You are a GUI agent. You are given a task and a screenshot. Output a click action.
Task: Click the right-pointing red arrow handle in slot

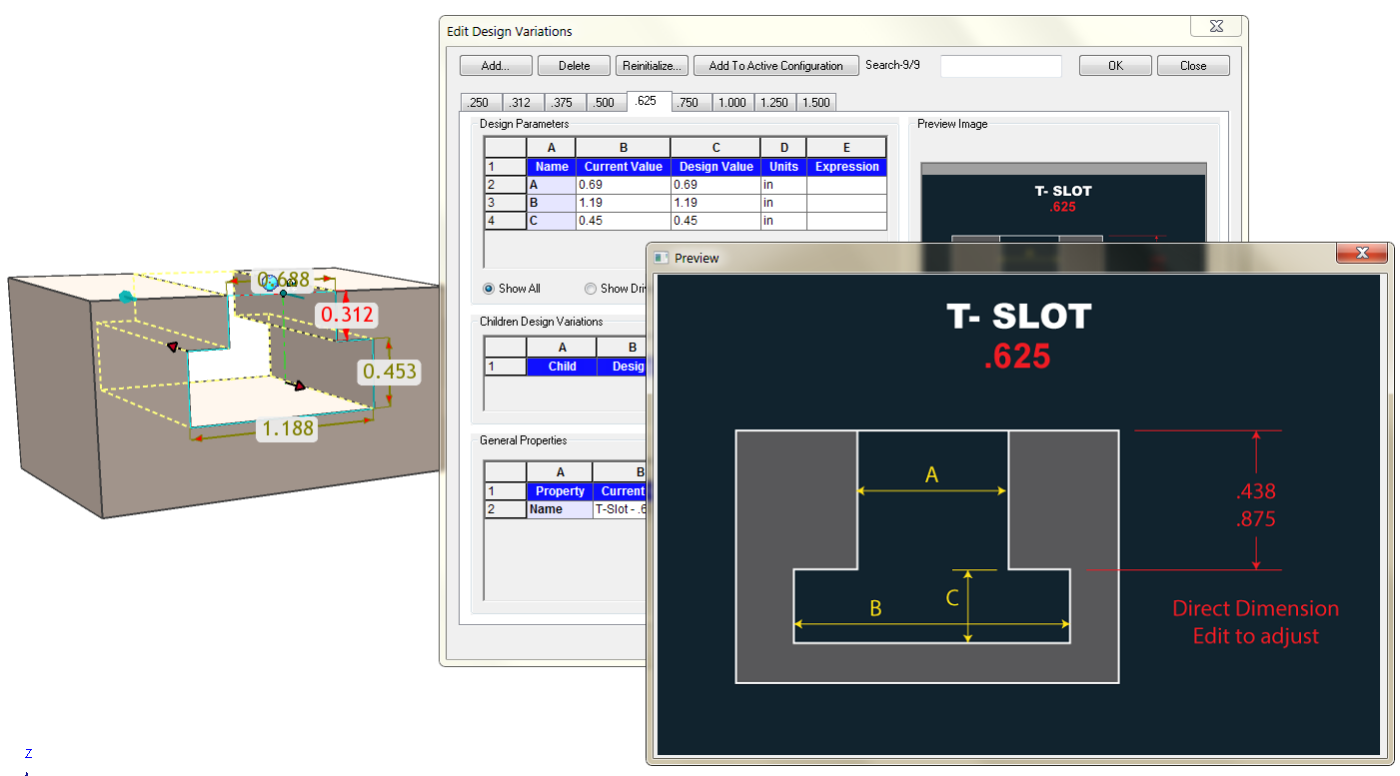(x=298, y=385)
